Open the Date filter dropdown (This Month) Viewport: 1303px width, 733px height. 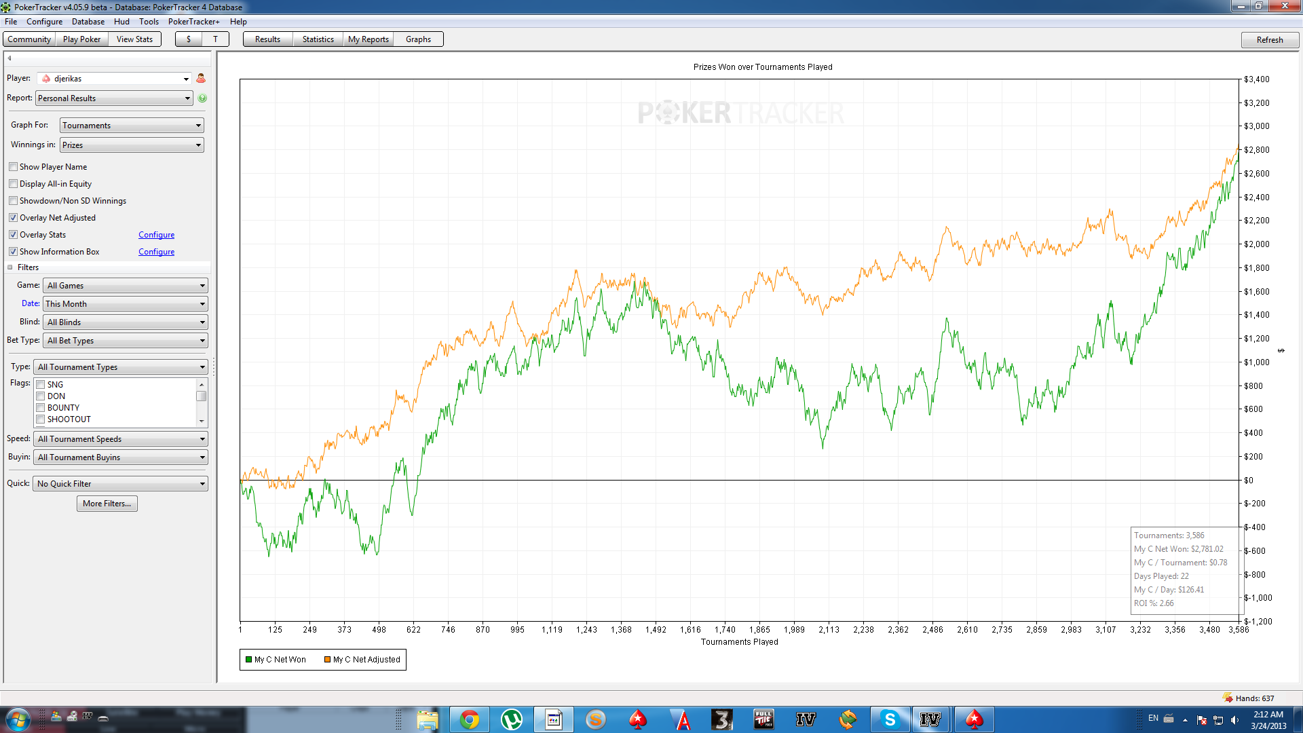(x=126, y=304)
